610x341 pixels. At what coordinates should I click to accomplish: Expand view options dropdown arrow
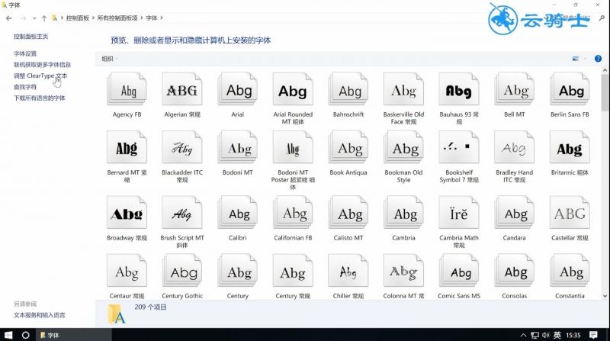click(x=585, y=59)
